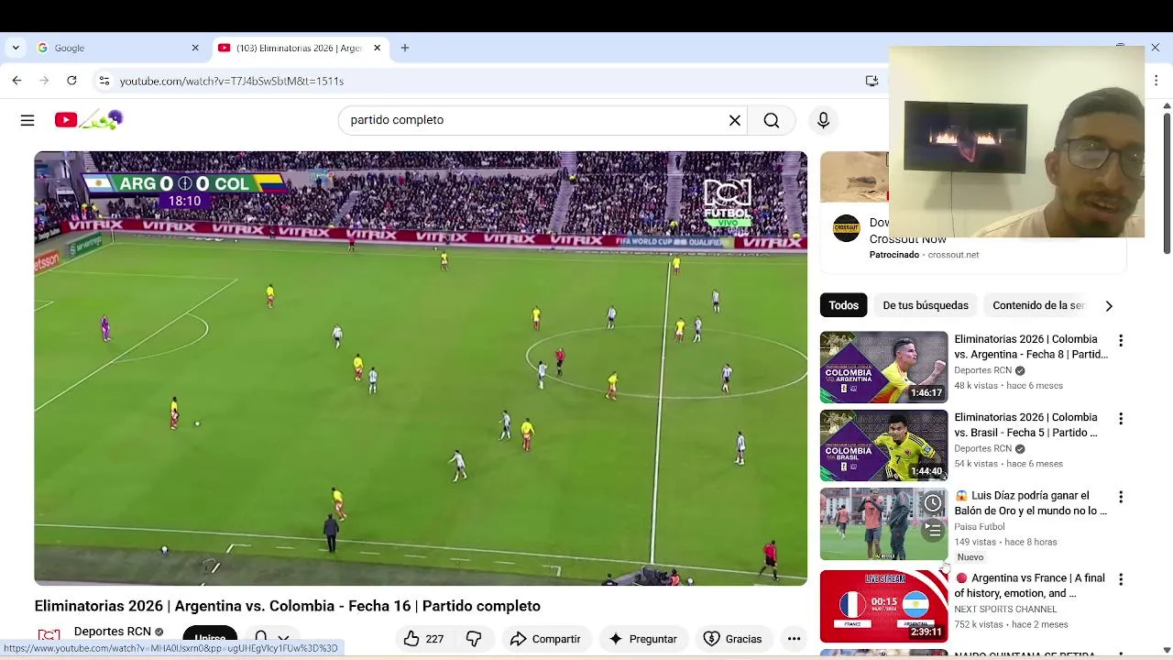Open more actions menu below video
Screen dimensions: 1173x660
pyautogui.click(x=795, y=639)
